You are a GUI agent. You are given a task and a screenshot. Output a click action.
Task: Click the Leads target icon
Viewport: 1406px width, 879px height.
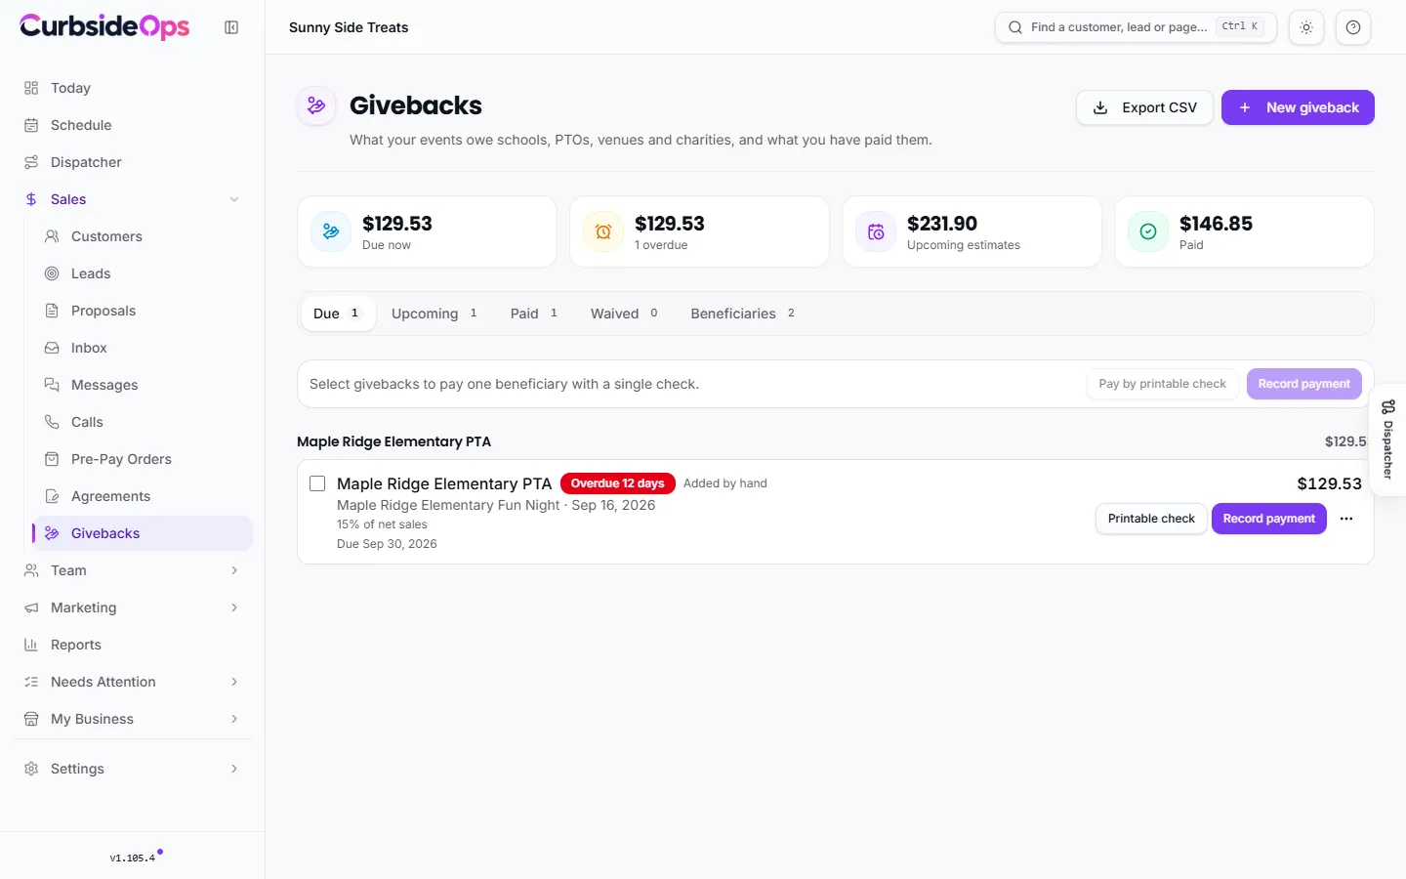pyautogui.click(x=52, y=273)
